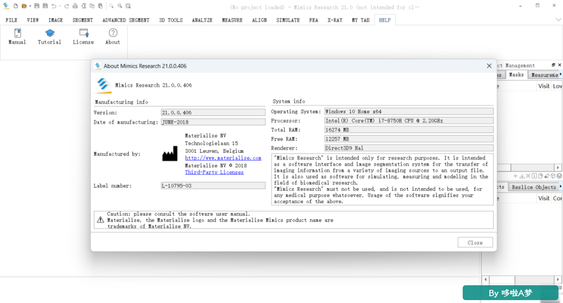Click the Date of manufacturing field JUNE-2018
The width and height of the screenshot is (563, 303).
(x=213, y=122)
